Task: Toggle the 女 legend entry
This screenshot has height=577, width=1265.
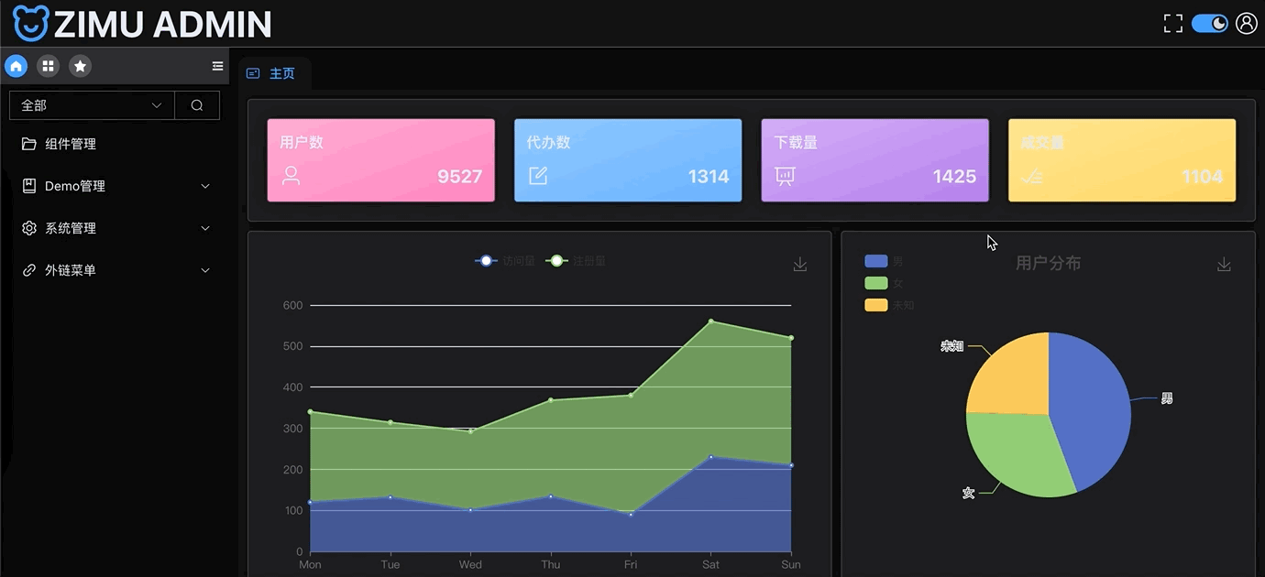Action: tap(884, 283)
